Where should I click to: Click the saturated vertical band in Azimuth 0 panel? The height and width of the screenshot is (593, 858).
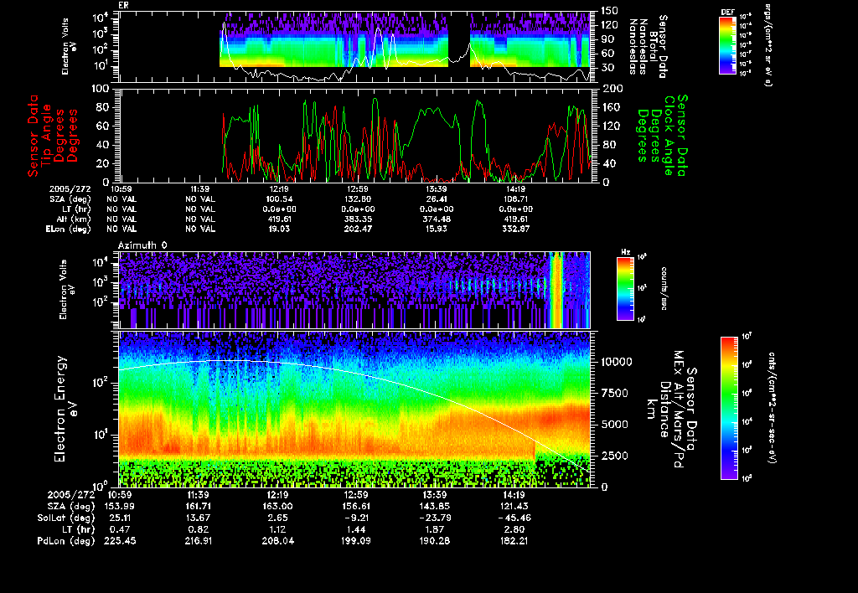click(x=556, y=290)
